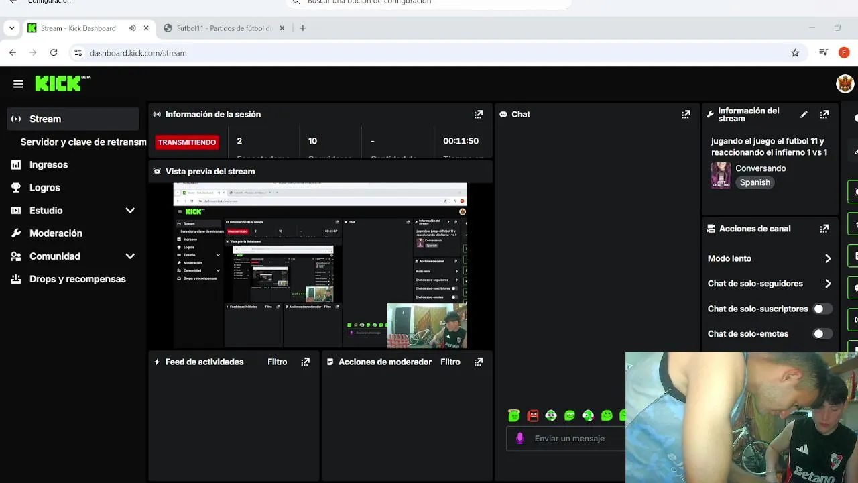
Task: Open Chat de solo-seguidores options arrow
Action: pos(828,284)
